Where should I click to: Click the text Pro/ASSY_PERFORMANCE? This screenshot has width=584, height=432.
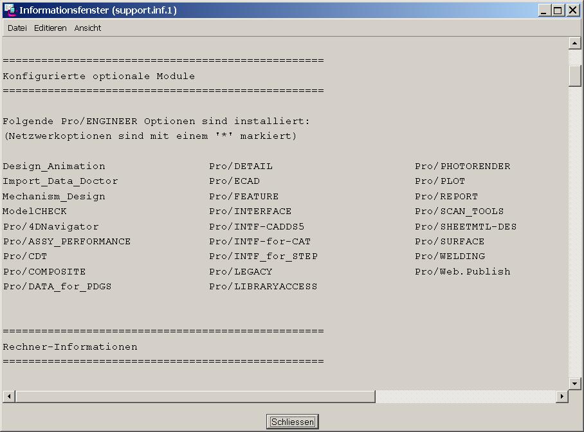pos(67,241)
